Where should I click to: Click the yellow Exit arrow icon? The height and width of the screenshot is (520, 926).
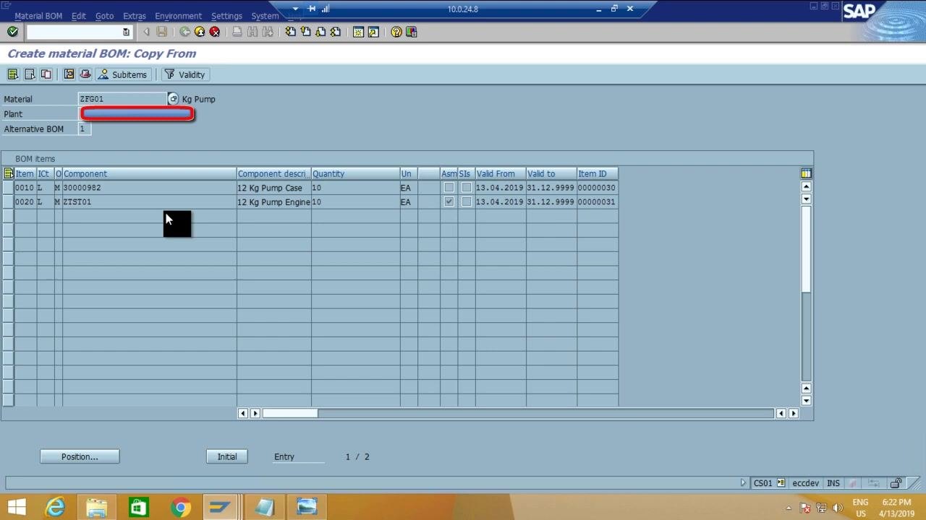tap(200, 32)
